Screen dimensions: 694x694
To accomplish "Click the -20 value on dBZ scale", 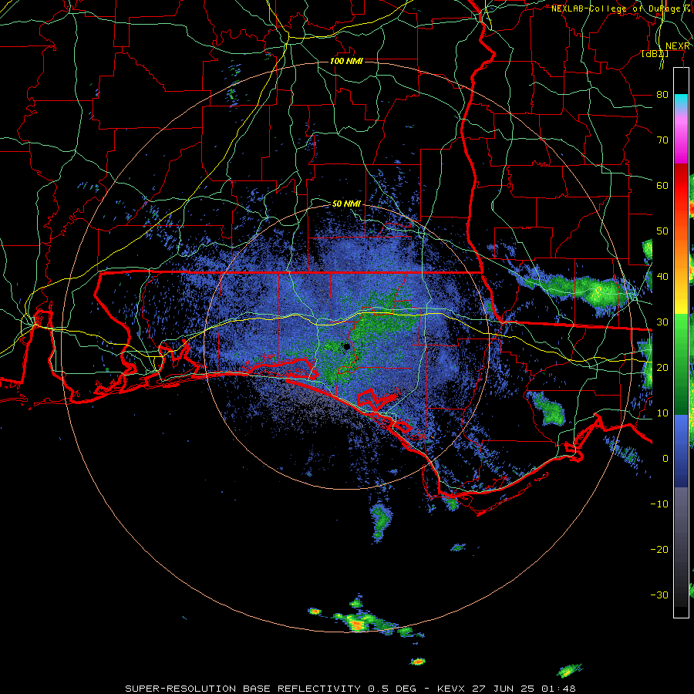I will click(659, 549).
